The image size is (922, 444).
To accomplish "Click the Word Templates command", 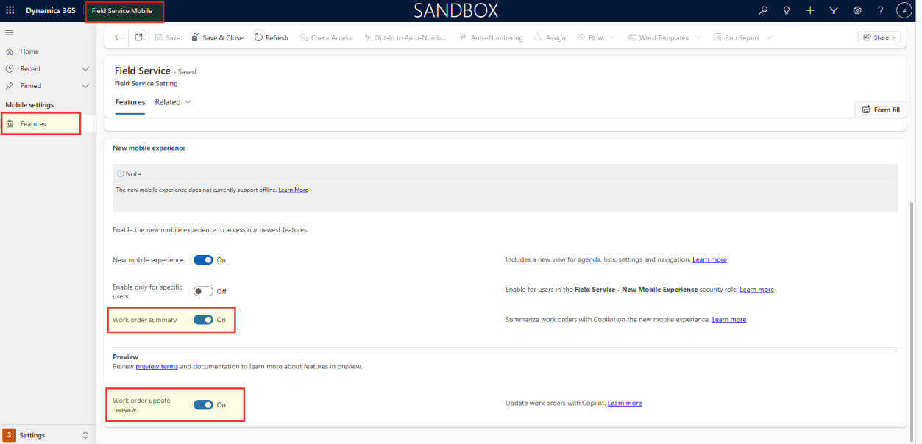I will [659, 37].
